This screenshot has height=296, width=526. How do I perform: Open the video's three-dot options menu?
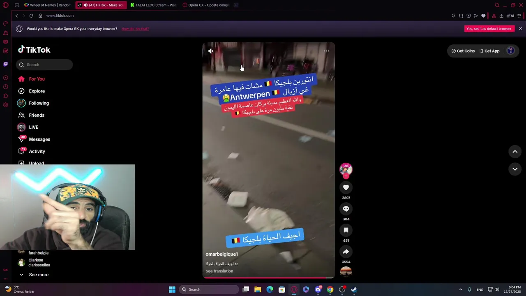coord(326,51)
